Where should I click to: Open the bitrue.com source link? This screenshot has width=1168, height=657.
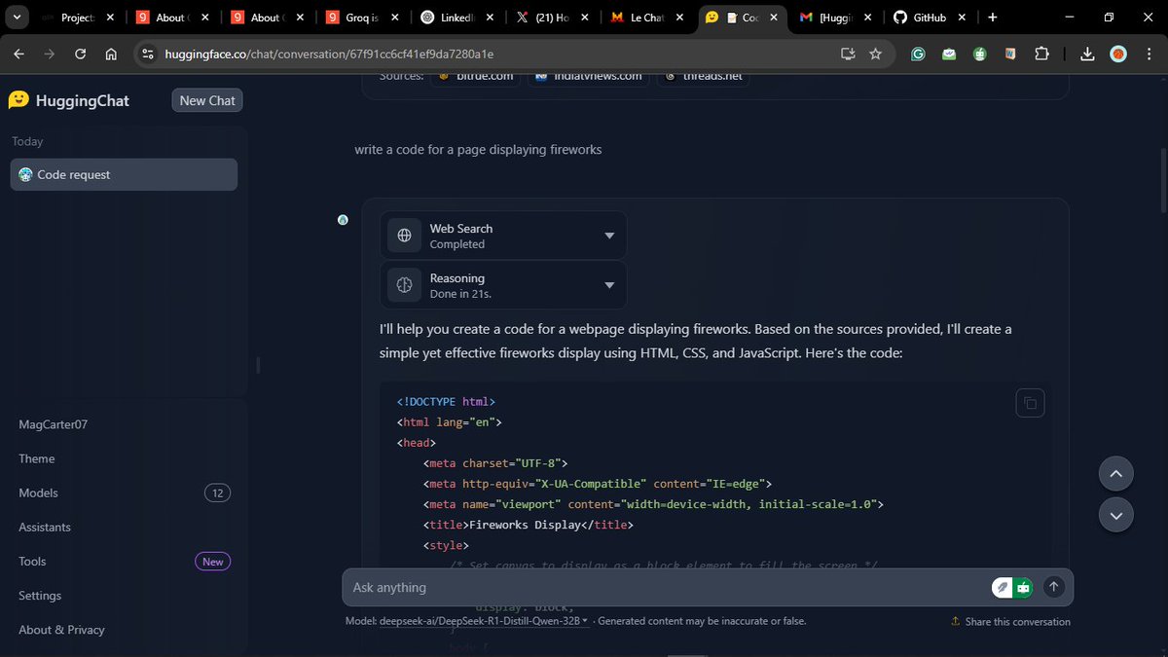click(x=477, y=76)
